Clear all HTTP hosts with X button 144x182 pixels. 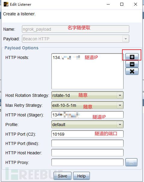click(x=132, y=71)
